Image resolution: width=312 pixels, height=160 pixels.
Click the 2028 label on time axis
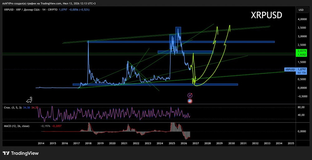207,143
